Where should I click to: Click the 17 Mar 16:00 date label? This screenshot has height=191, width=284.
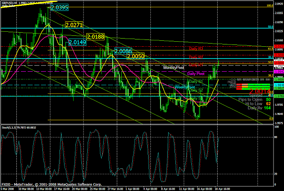[x=62, y=189]
